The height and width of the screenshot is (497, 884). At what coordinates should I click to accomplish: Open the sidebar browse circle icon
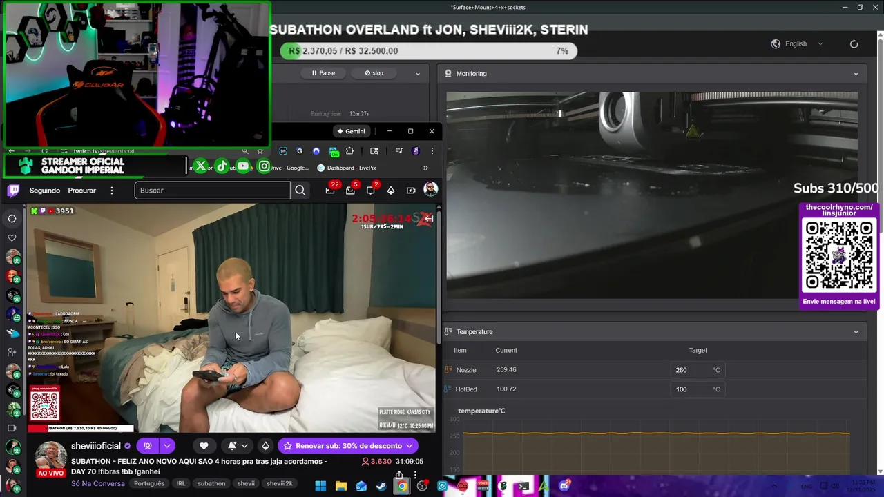(x=12, y=219)
